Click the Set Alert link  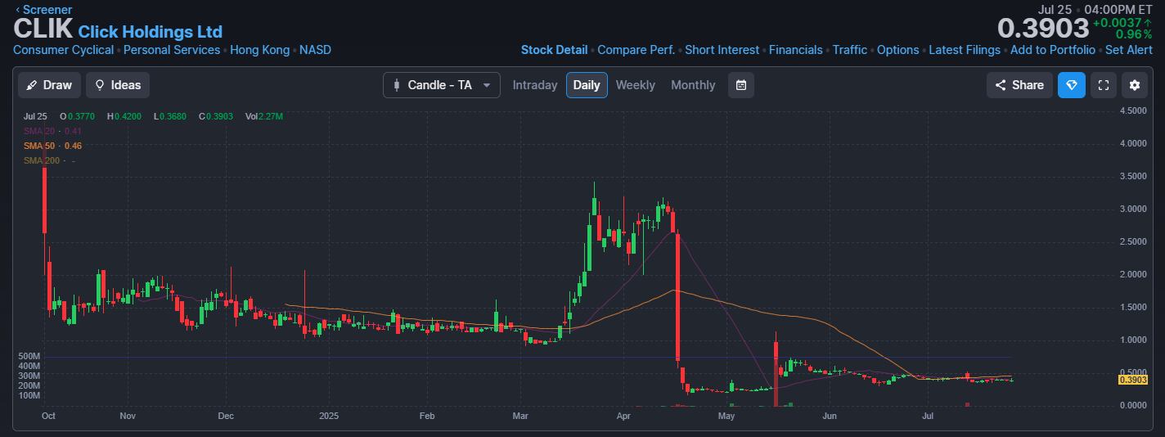tap(1128, 50)
